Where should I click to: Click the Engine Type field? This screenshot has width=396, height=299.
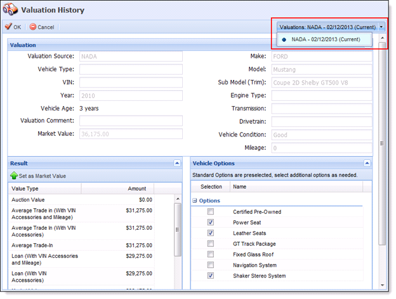pos(322,95)
